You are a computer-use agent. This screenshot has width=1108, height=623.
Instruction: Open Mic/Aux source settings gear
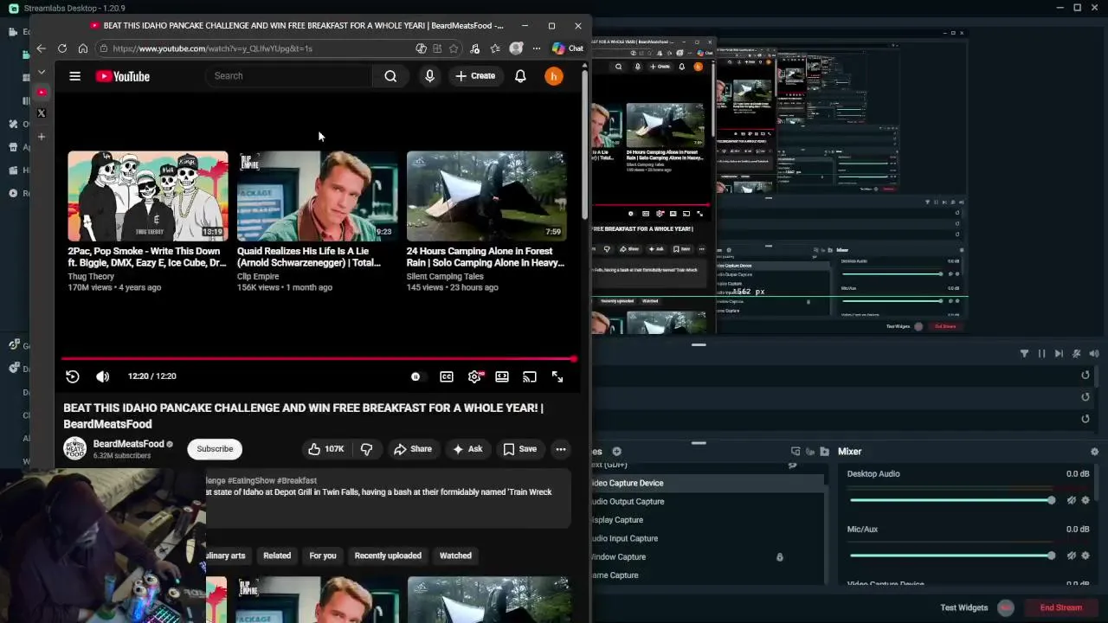pyautogui.click(x=1085, y=556)
